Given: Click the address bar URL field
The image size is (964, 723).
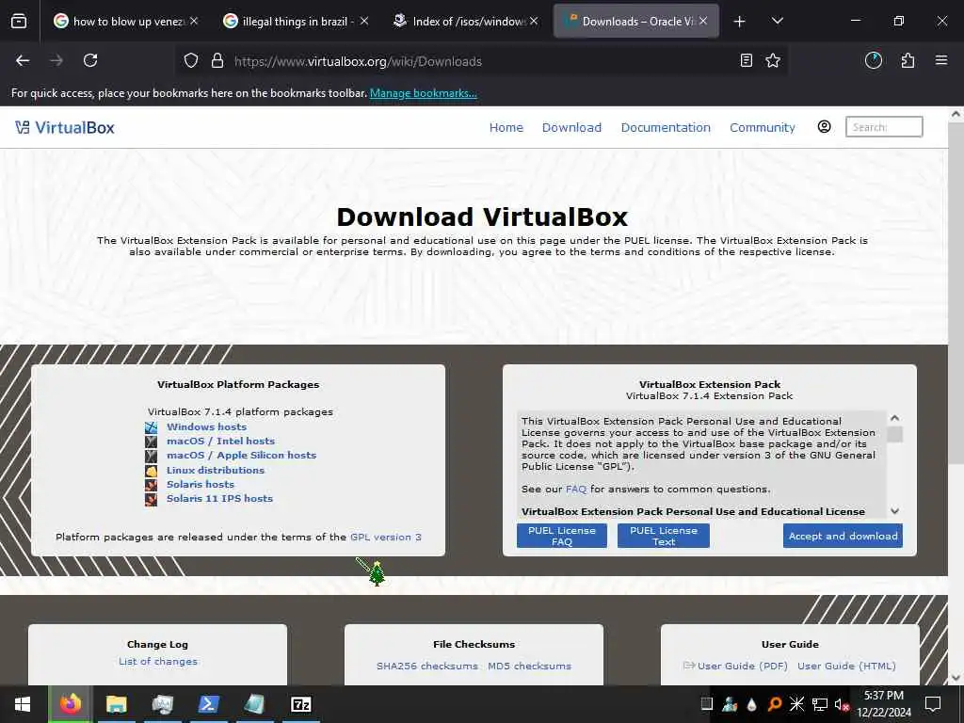Looking at the screenshot, I should click(479, 61).
